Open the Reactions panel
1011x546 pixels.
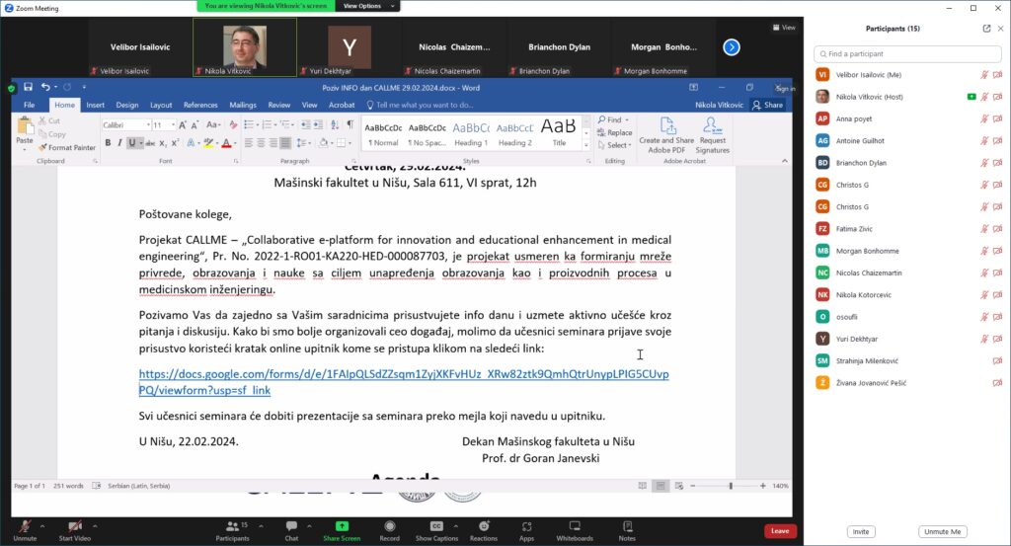coord(484,527)
